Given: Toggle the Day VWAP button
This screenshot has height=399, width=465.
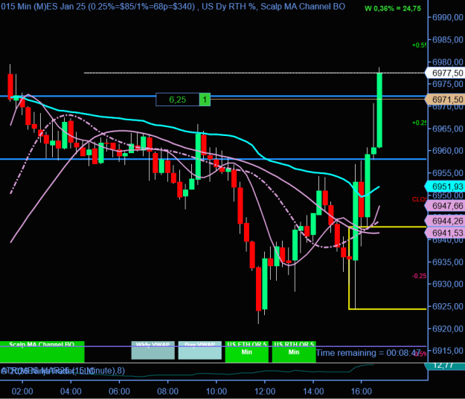Looking at the screenshot, I should [200, 351].
